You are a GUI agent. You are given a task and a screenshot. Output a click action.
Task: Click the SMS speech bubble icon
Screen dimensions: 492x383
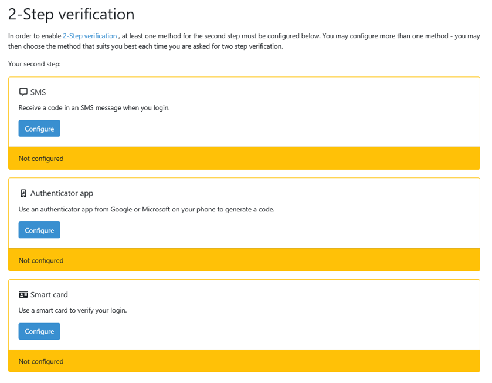23,92
